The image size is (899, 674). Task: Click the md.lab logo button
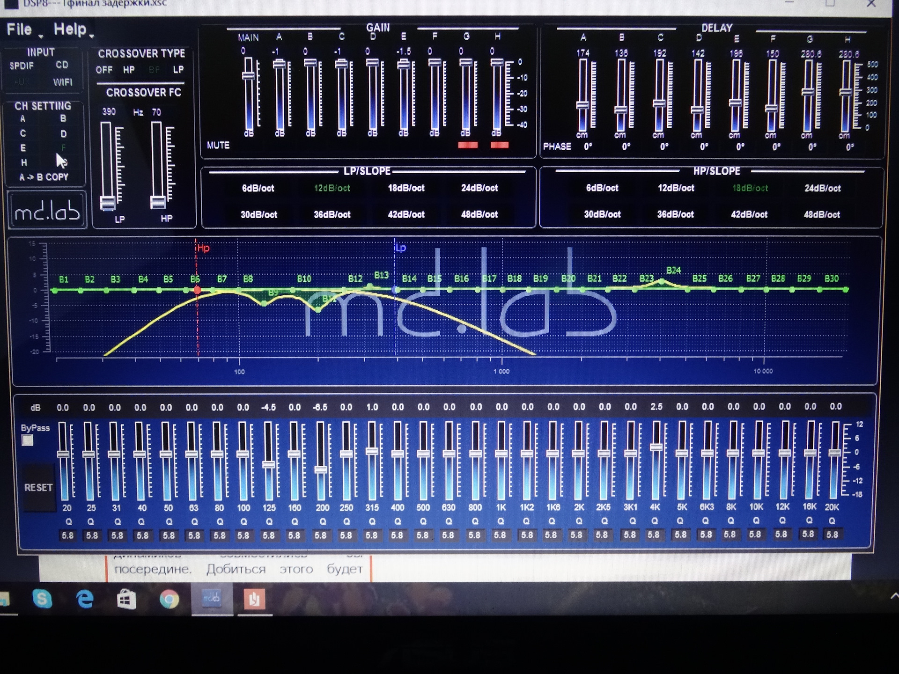point(47,212)
